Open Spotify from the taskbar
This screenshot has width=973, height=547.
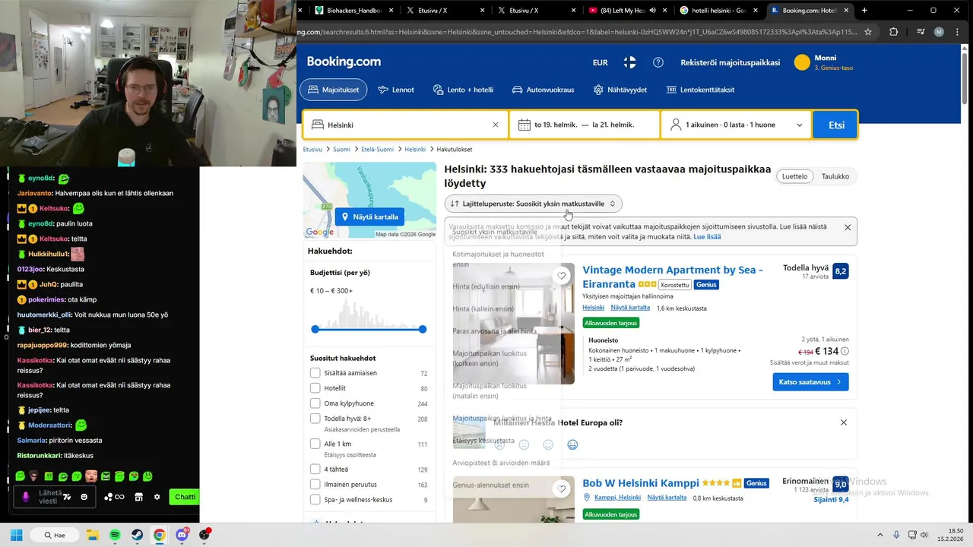click(115, 535)
